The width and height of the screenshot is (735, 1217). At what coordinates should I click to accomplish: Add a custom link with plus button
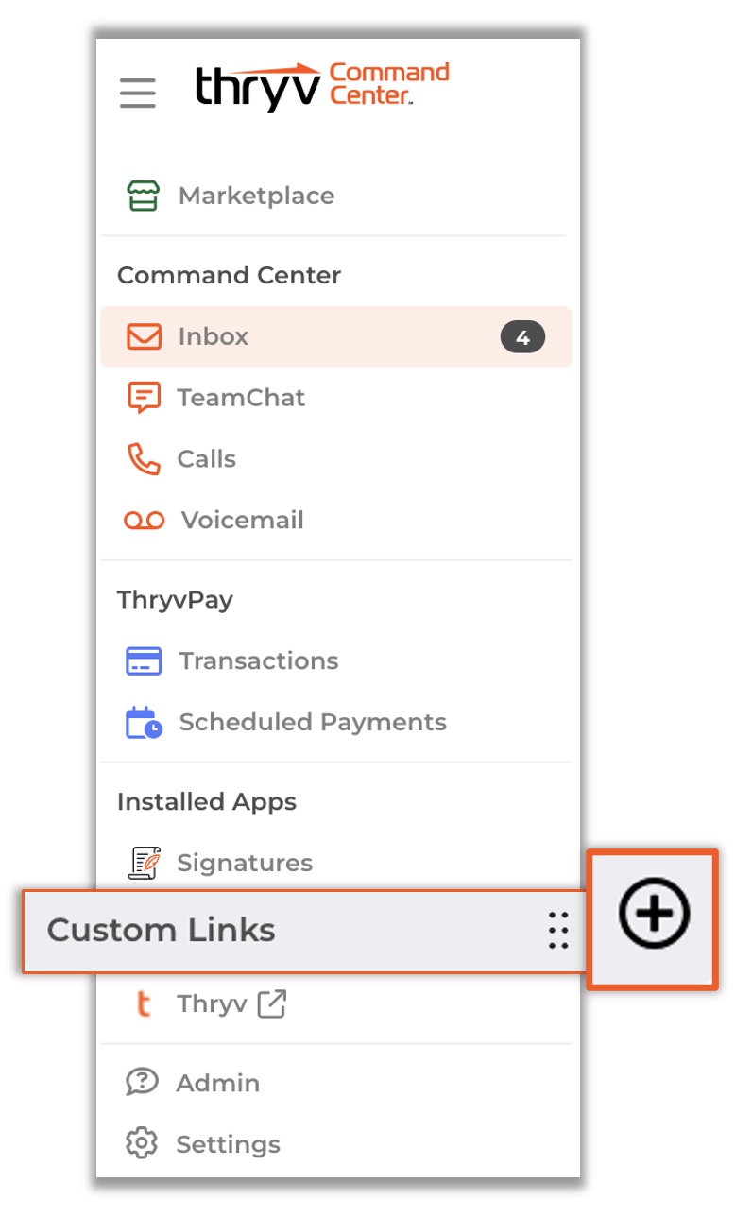(654, 914)
